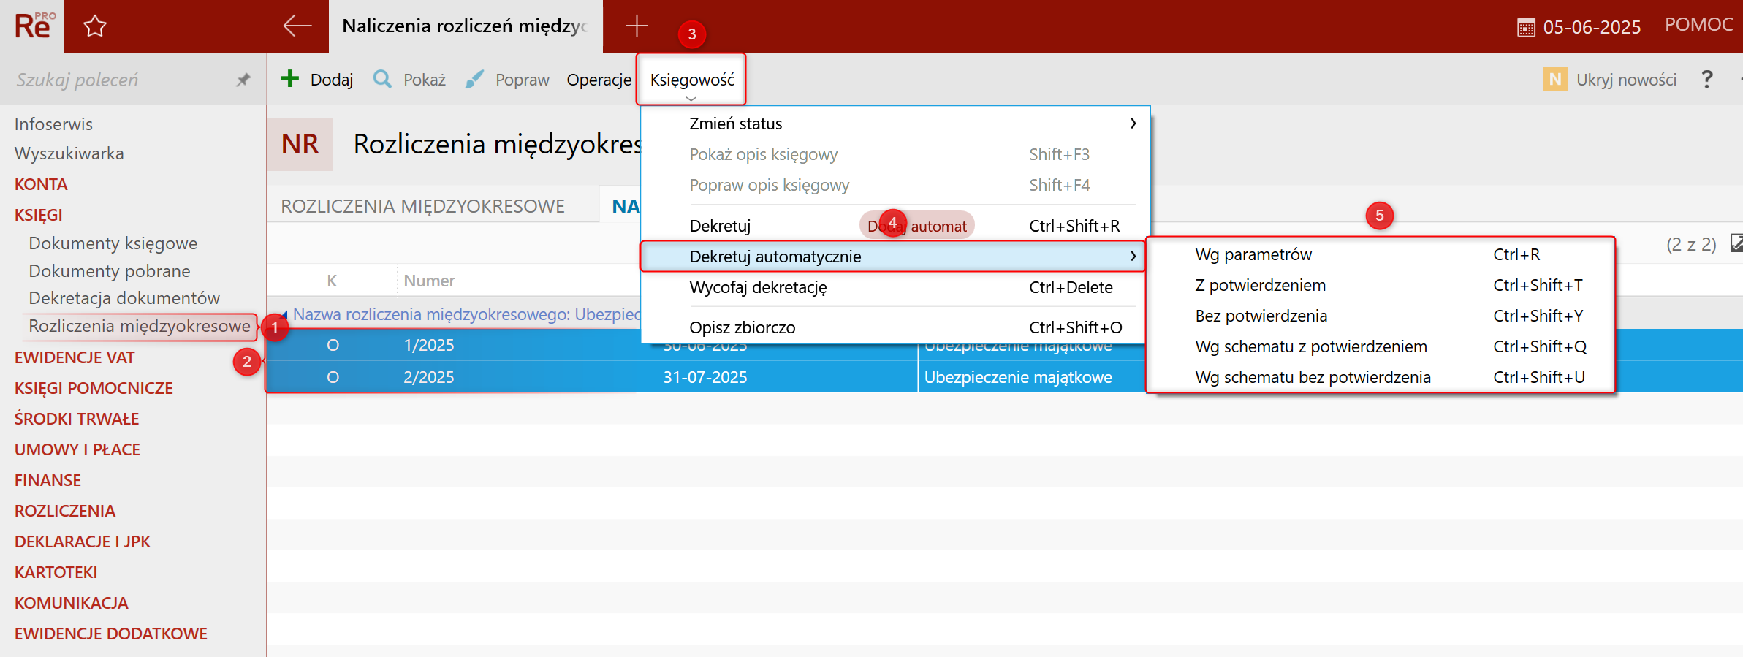Viewport: 1743px width, 657px height.
Task: Expand EWIDENCJE VAT sidebar section
Action: click(75, 357)
